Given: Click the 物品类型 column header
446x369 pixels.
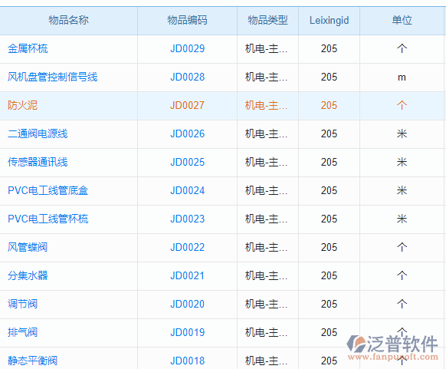Looking at the screenshot, I should [x=267, y=20].
